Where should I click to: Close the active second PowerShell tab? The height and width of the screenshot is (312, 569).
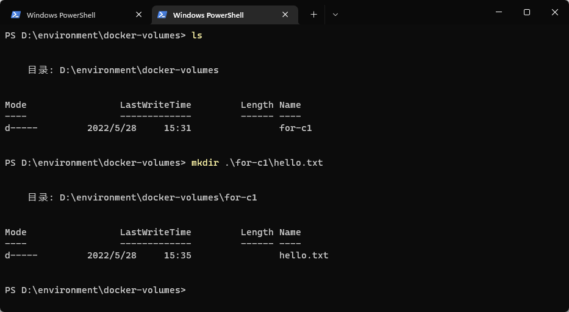coord(285,15)
